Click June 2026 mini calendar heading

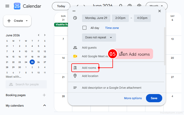tap(13, 35)
